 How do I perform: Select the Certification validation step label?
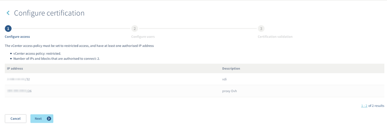pos(275,37)
